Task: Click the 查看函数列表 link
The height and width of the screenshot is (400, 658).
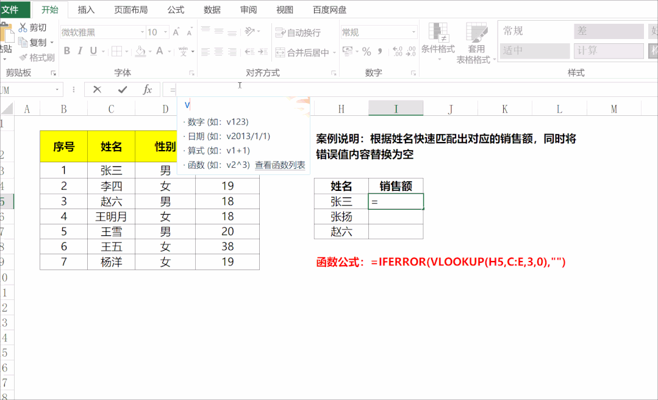Action: 280,165
